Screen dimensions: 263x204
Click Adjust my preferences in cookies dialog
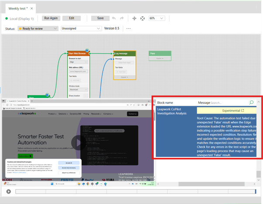tap(69, 173)
